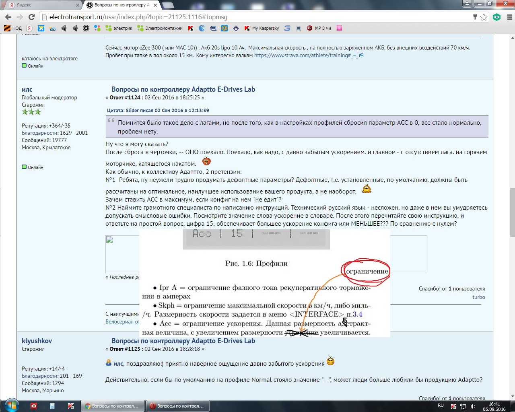Switch to the Яндекс tab
This screenshot has height=412, width=515.
(x=40, y=5)
